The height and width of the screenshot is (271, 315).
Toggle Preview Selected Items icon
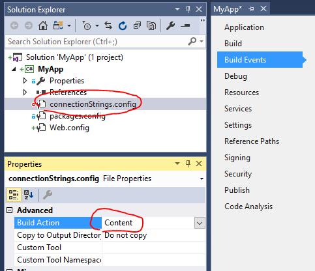[186, 25]
